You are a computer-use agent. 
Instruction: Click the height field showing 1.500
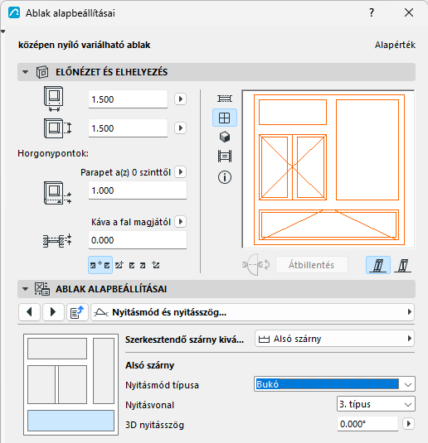[x=128, y=128]
